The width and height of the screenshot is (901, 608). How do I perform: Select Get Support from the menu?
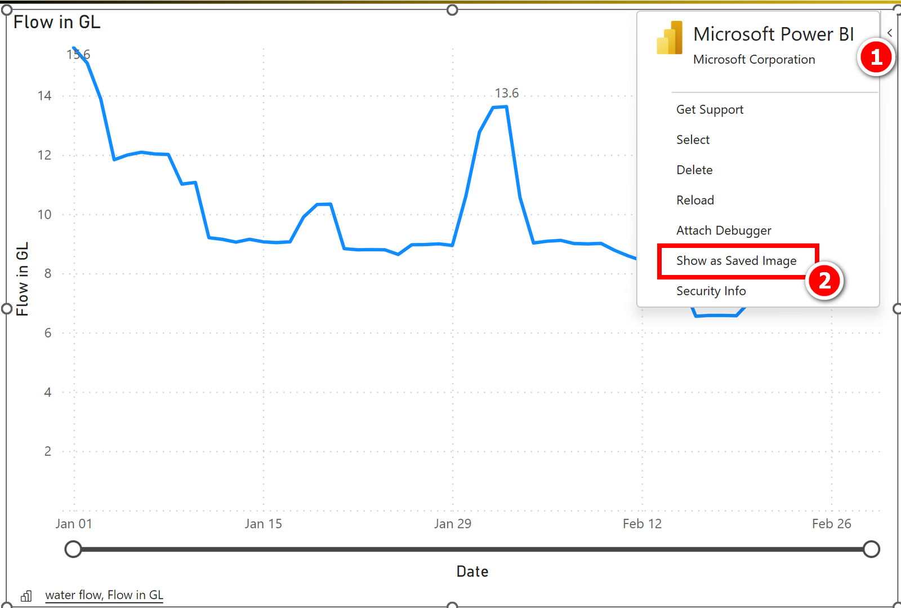tap(710, 109)
